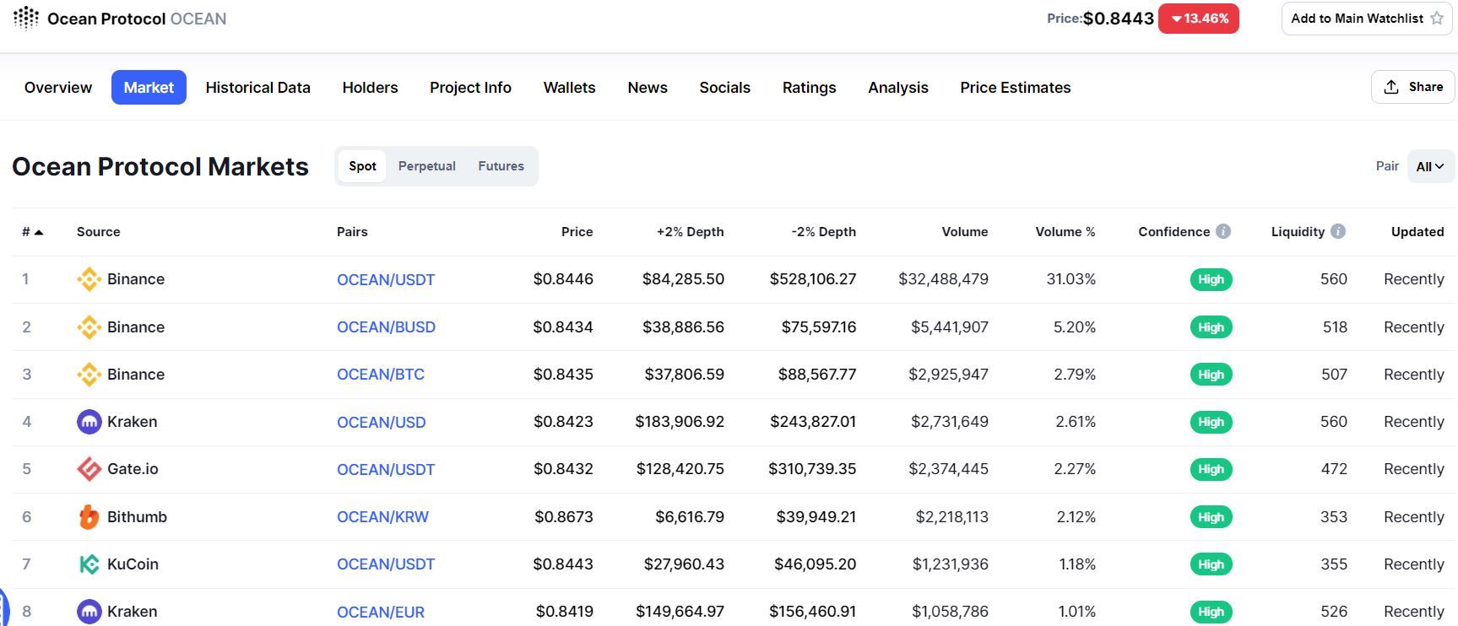Open Binance OCEAN/USDT pair link
This screenshot has height=626, width=1458.
386,280
